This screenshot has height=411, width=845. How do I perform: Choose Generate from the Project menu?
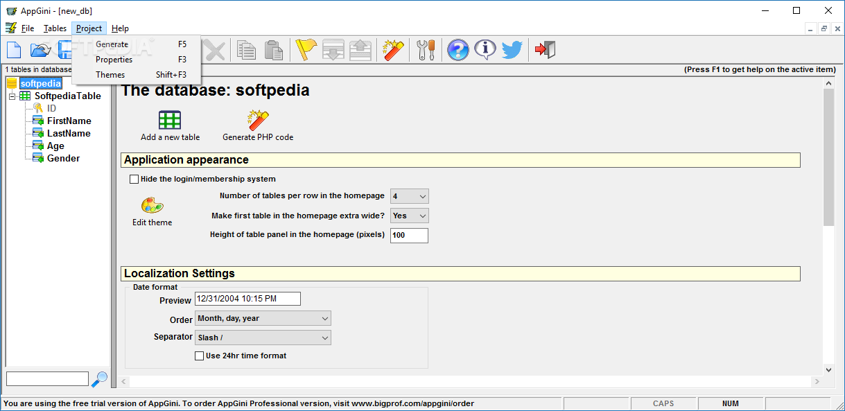click(137, 44)
